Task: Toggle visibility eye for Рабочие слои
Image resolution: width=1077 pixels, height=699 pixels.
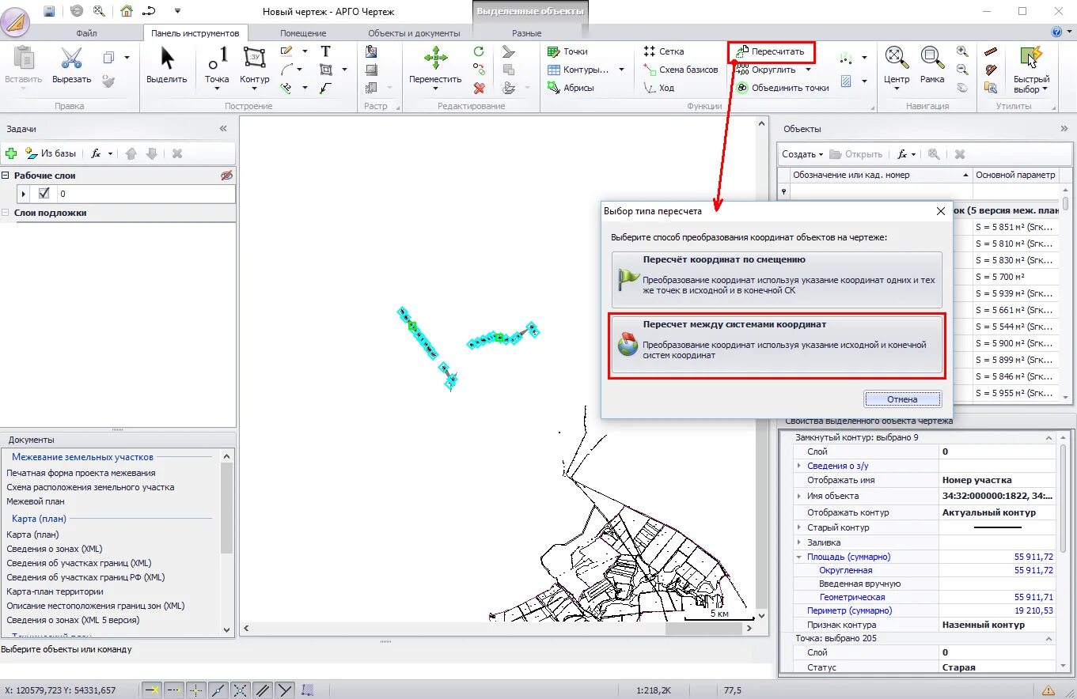Action: pos(227,176)
